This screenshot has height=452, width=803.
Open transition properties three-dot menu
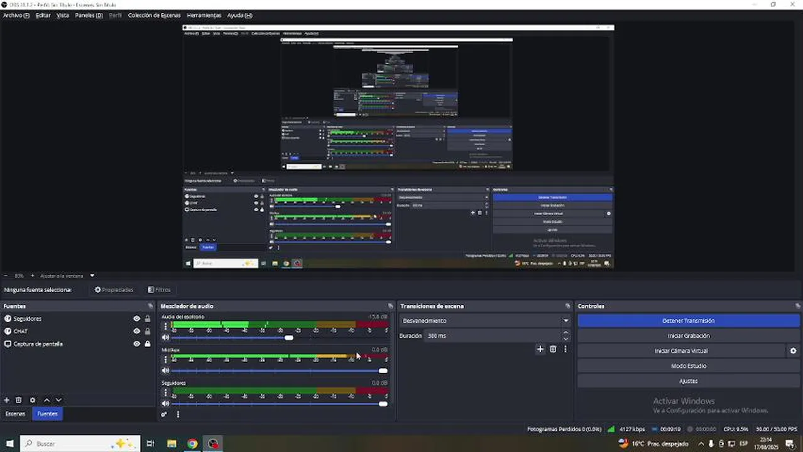click(565, 349)
